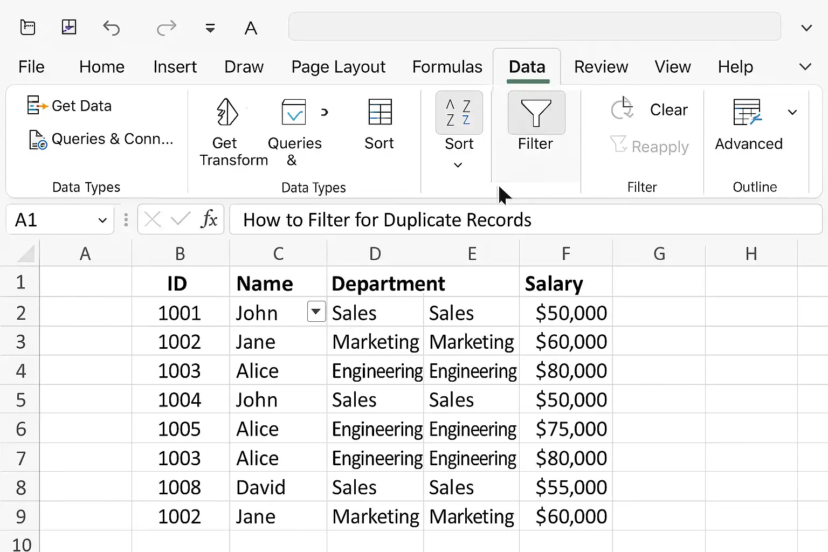This screenshot has width=828, height=552.
Task: Click the Get Transform icon
Action: coord(227,112)
